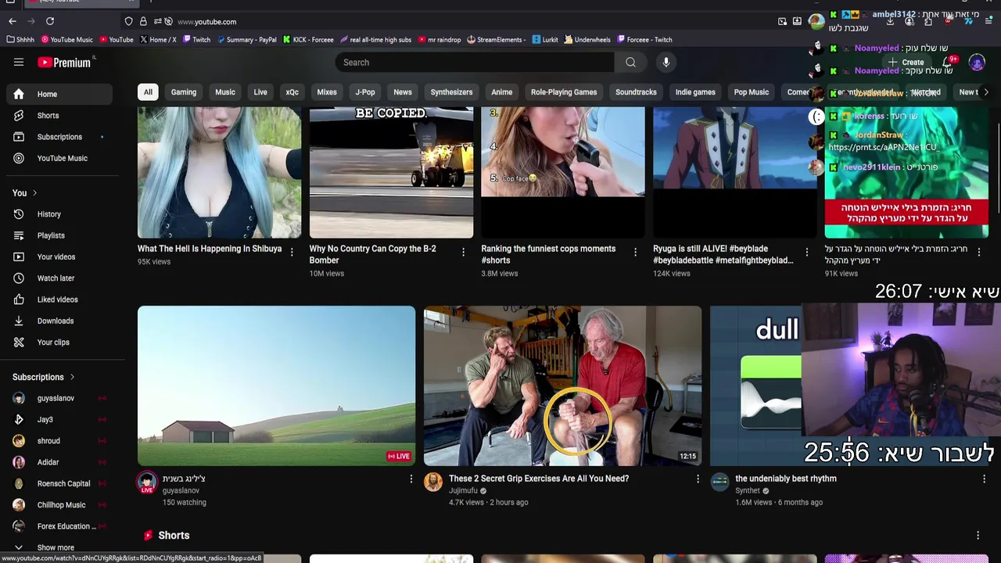Viewport: 1001px width, 563px height.
Task: Expand the You section chevron
Action: pyautogui.click(x=34, y=193)
